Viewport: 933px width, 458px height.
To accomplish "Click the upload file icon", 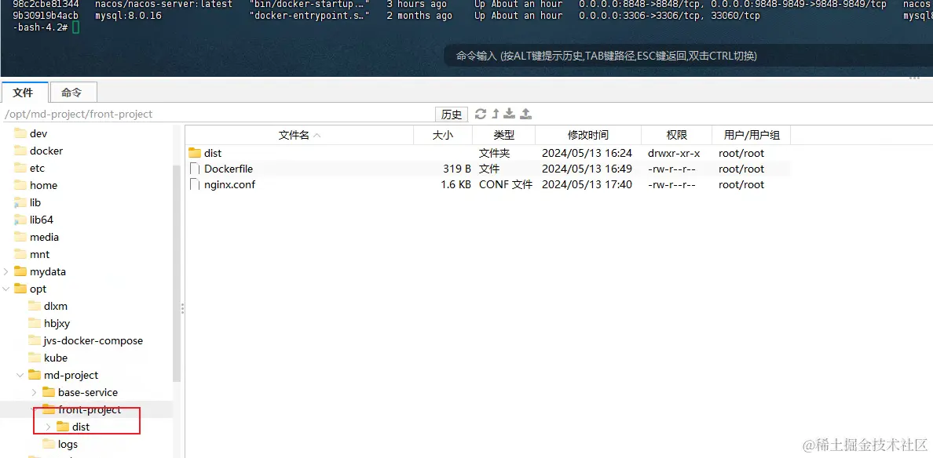I will pos(526,114).
